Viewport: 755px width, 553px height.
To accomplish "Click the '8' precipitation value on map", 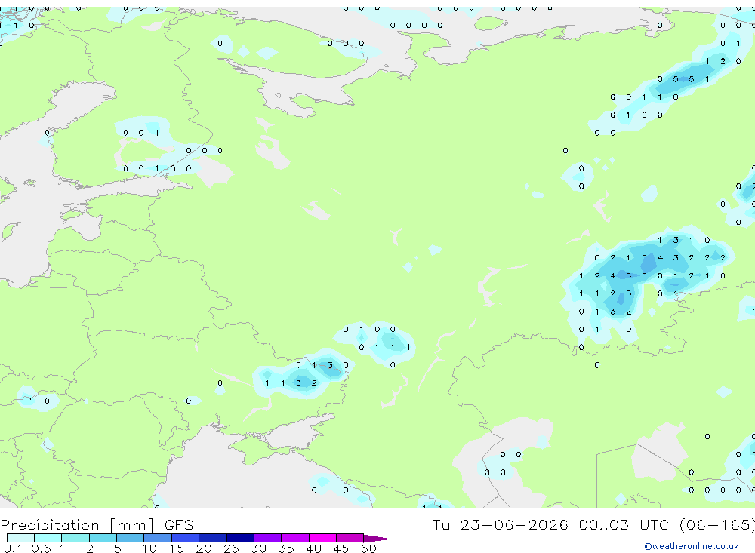I will coord(628,276).
